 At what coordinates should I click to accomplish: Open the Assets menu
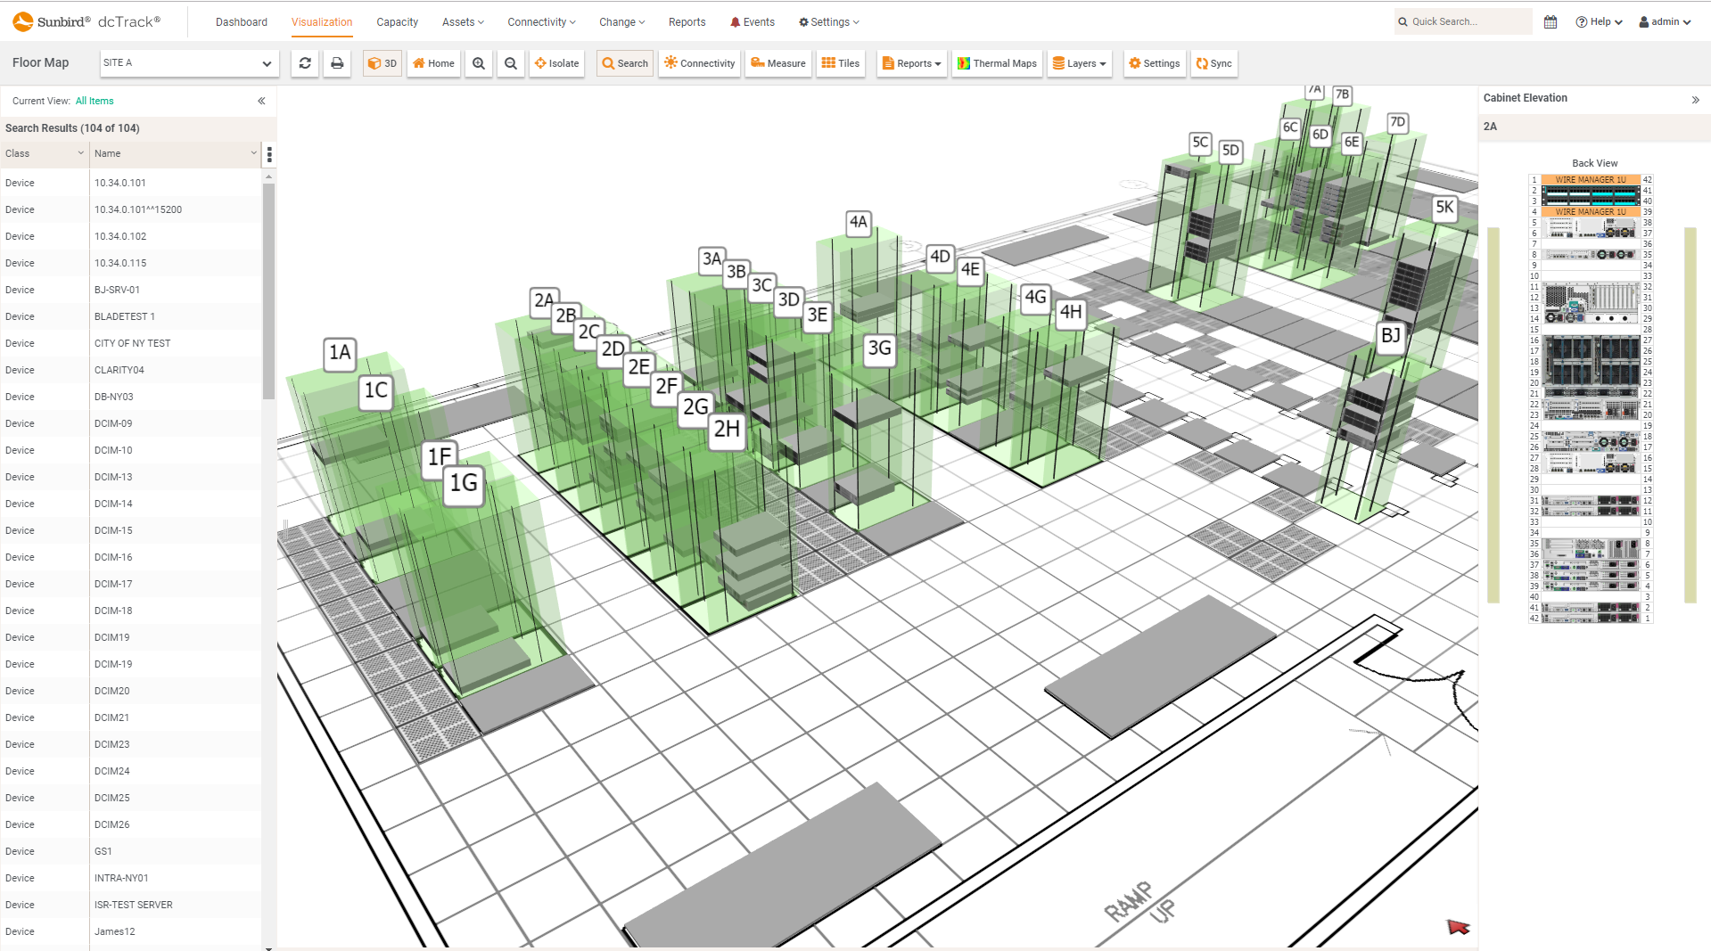(462, 21)
